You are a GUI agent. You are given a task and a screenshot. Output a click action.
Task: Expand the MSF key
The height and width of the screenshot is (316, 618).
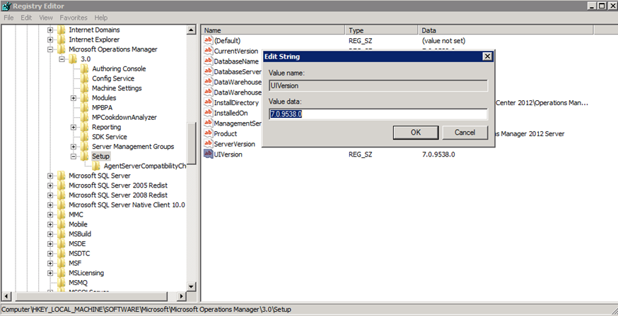pyautogui.click(x=50, y=263)
